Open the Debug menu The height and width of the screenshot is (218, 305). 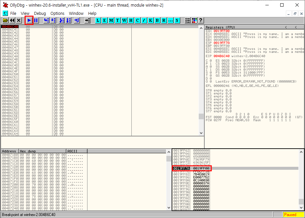coord(40,14)
